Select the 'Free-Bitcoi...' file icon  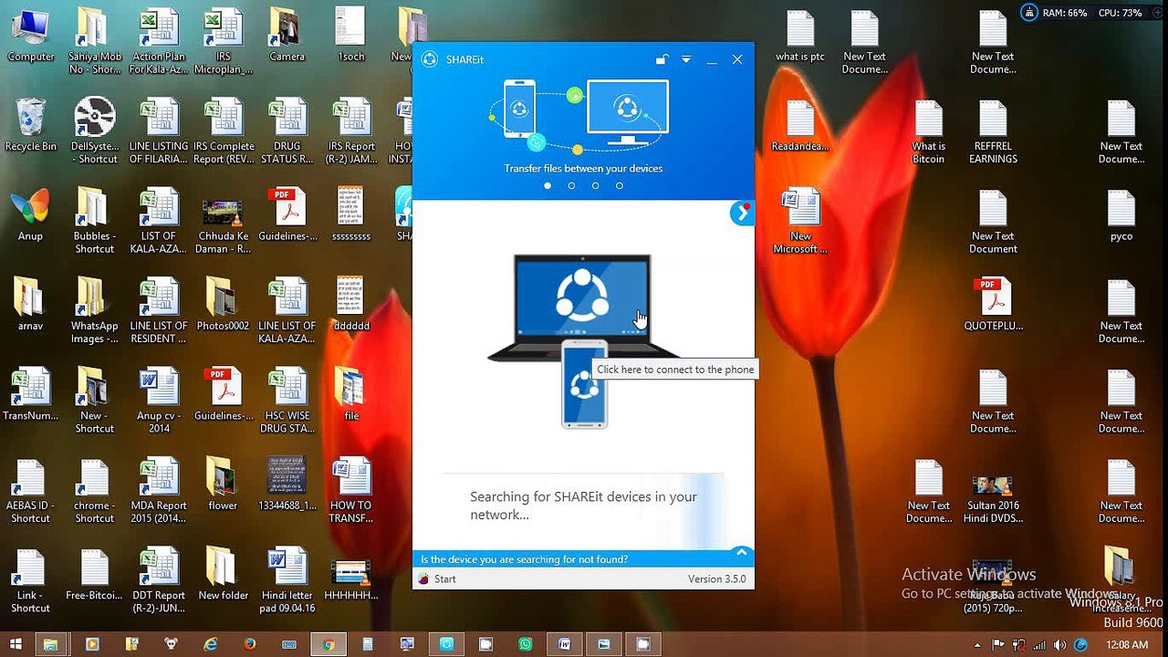click(95, 573)
